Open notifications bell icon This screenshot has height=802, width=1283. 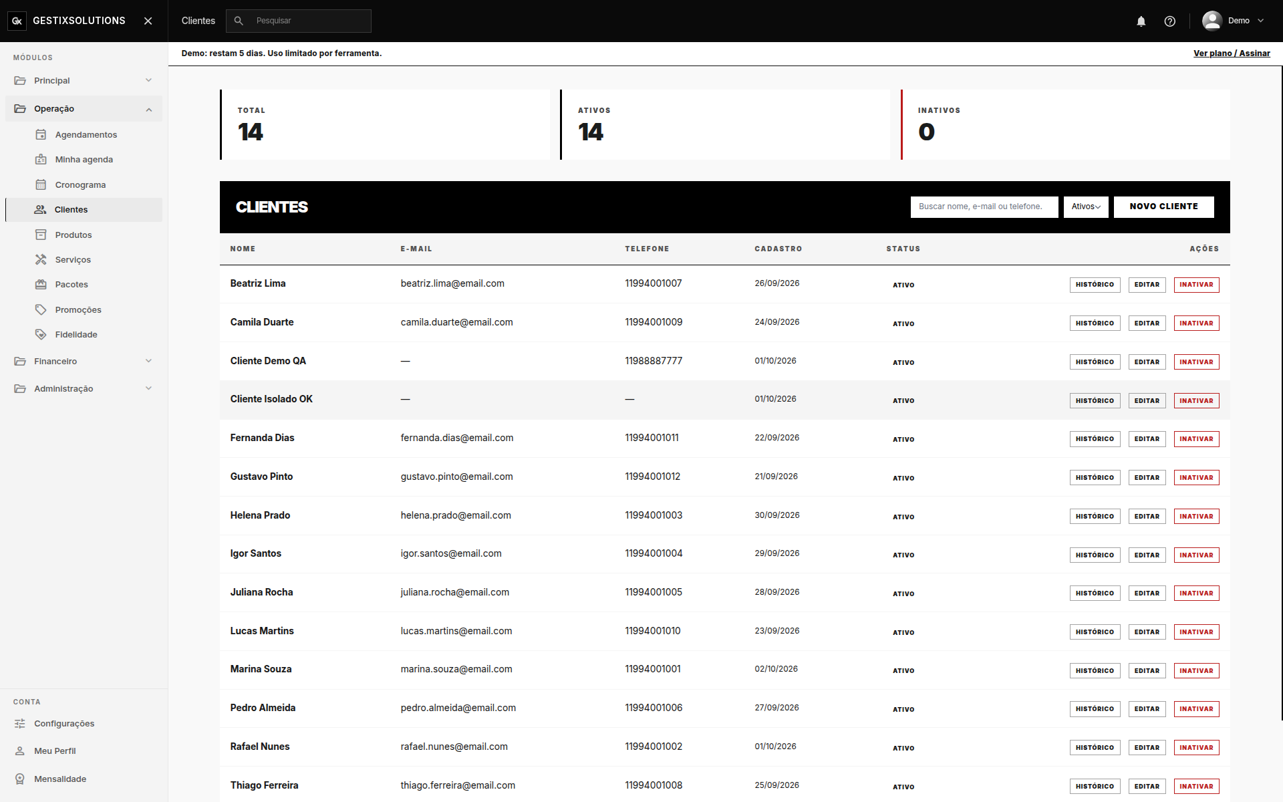coord(1141,21)
